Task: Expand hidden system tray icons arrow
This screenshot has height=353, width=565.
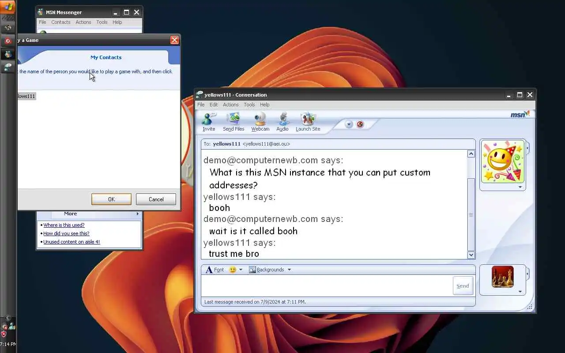Action: (x=8, y=318)
